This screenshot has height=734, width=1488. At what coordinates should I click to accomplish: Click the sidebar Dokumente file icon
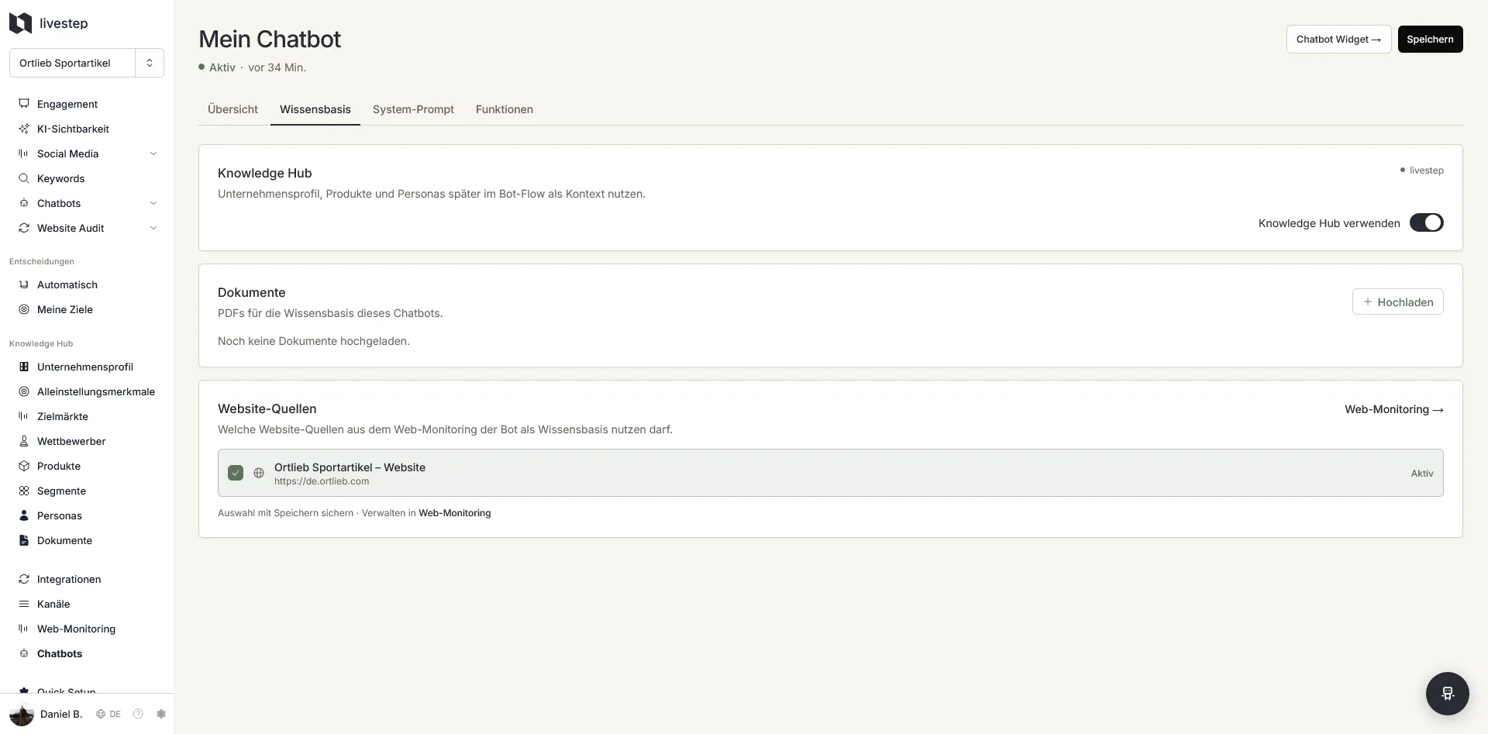24,540
